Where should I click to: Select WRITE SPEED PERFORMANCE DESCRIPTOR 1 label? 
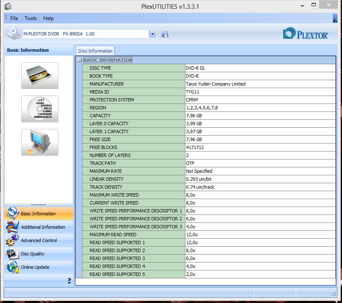tap(136, 211)
